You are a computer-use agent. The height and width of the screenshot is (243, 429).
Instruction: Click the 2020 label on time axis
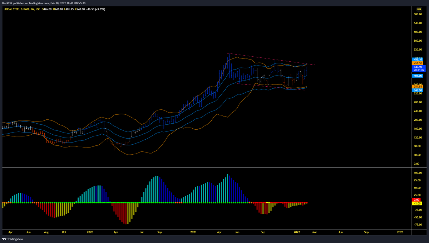[x=90, y=232]
